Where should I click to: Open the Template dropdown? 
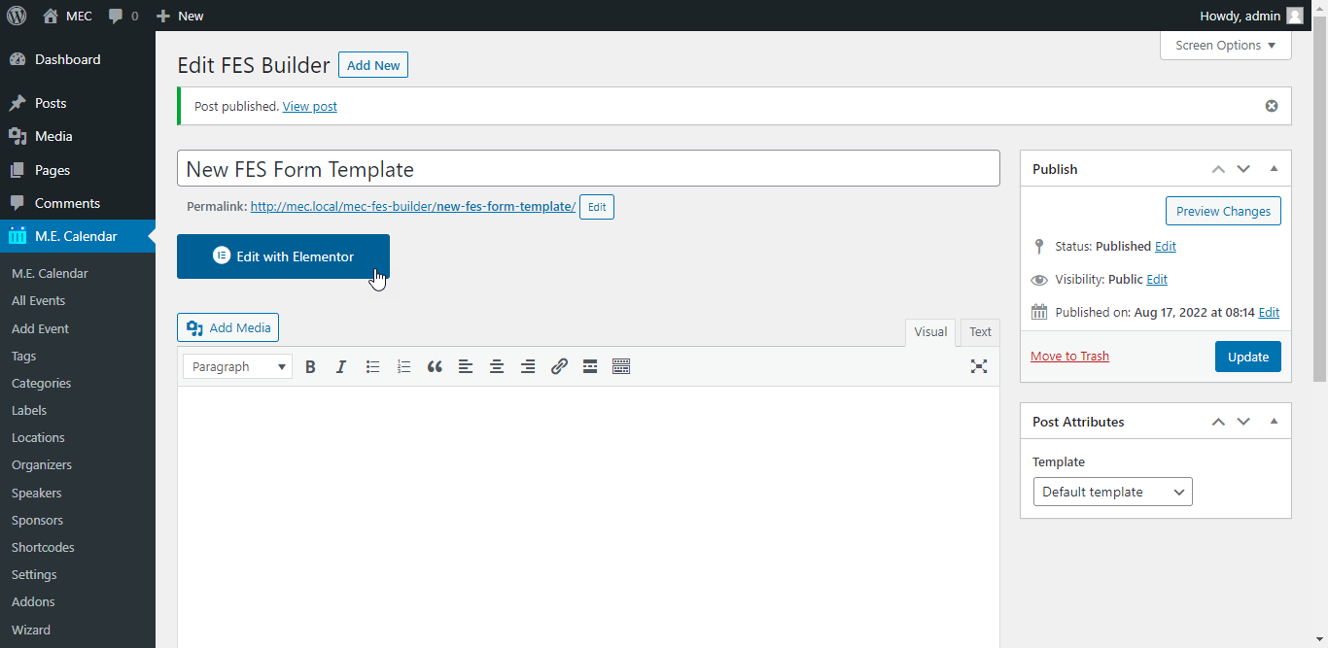point(1112,492)
